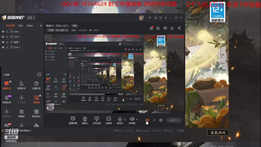Open the mini-window icon in title bar
The width and height of the screenshot is (261, 147).
click(156, 18)
